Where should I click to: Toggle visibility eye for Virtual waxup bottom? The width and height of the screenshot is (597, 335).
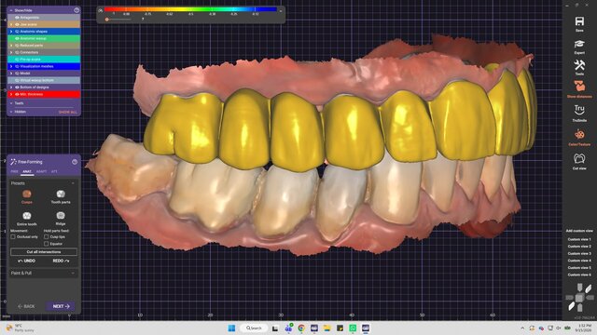pyautogui.click(x=17, y=80)
